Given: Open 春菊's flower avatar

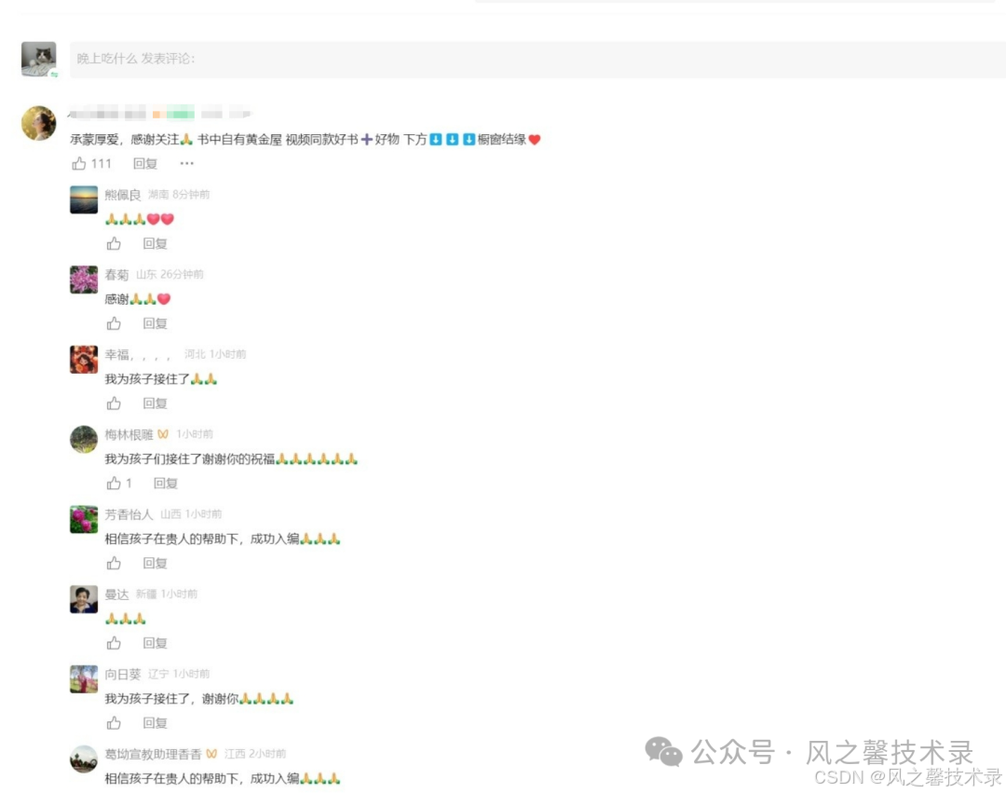Looking at the screenshot, I should (x=84, y=280).
